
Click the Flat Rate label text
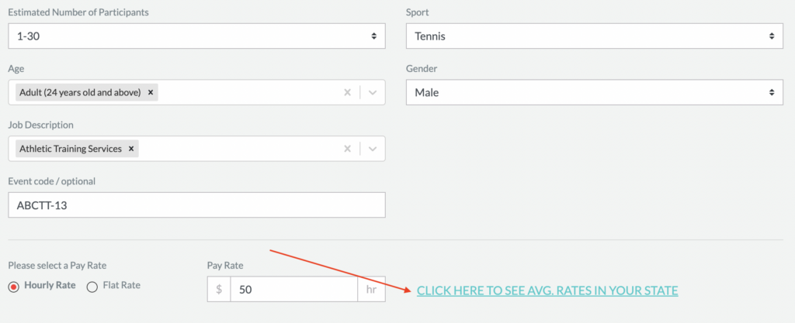pos(121,285)
